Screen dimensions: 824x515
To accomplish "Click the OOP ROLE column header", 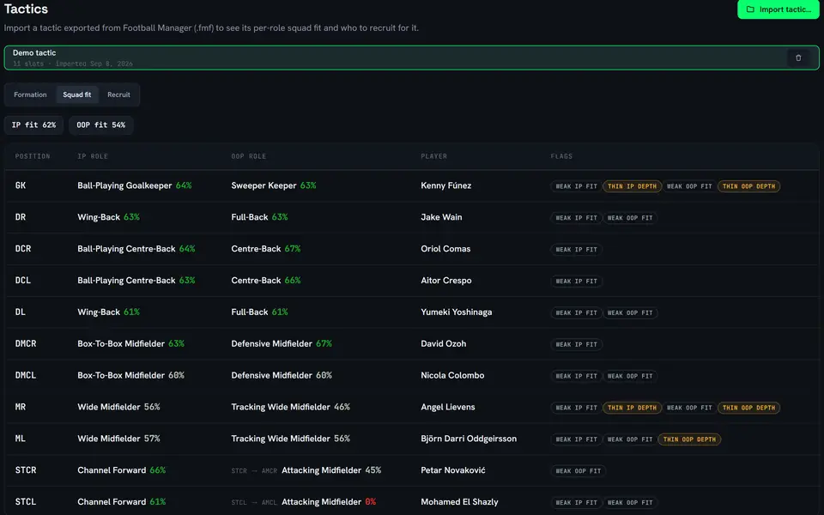I will tap(249, 156).
